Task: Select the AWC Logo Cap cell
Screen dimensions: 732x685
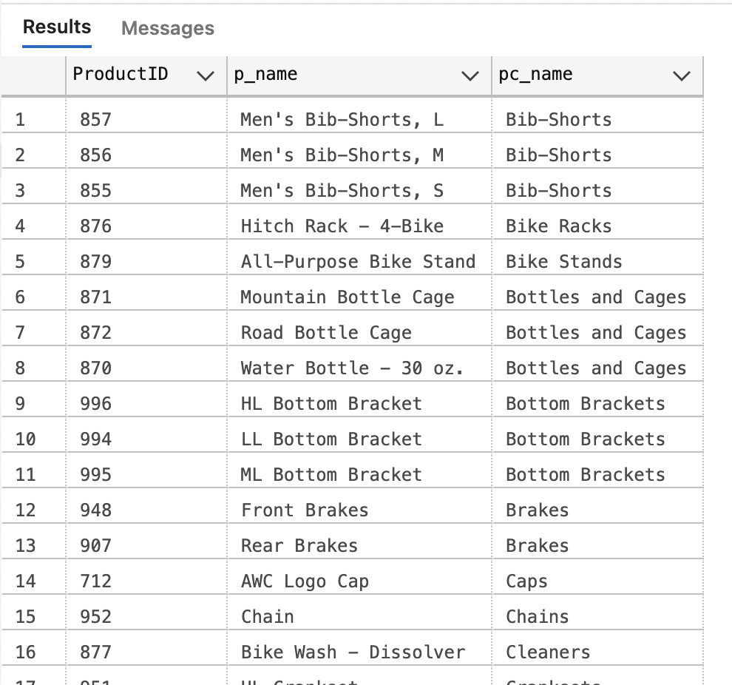Action: [359, 581]
